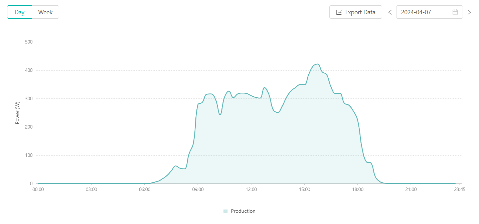The image size is (479, 224).
Task: Click the 500 y-axis value label
Action: coord(29,42)
